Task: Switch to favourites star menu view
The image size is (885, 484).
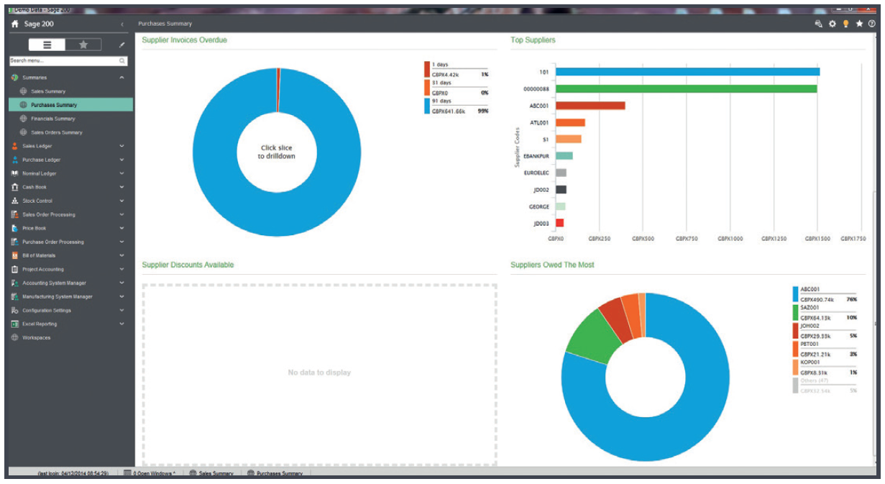Action: (x=83, y=45)
